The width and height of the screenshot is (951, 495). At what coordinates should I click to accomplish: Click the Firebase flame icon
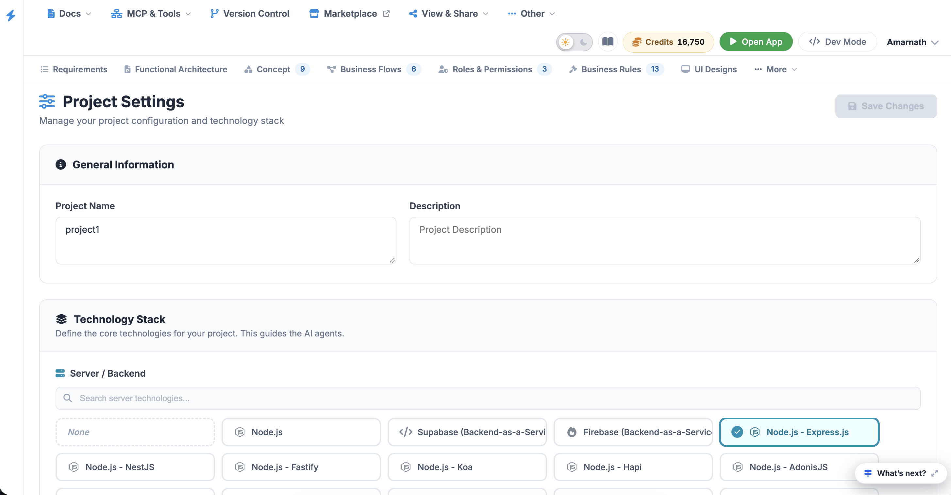(x=572, y=432)
